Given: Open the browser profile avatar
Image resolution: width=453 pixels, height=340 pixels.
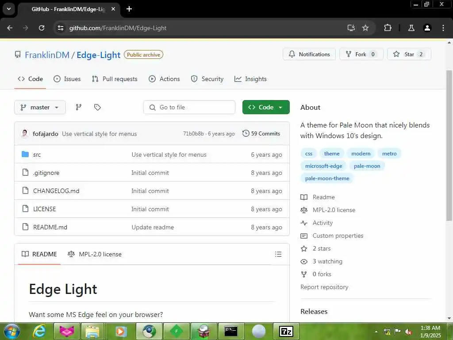Looking at the screenshot, I should point(427,28).
